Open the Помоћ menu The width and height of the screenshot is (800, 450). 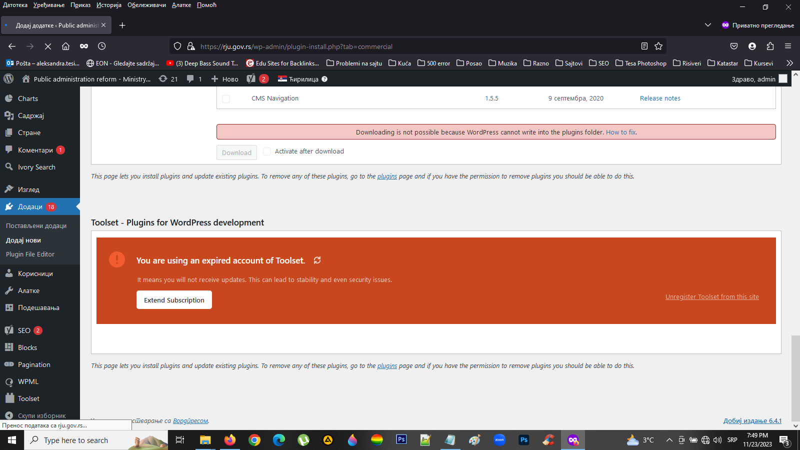pyautogui.click(x=206, y=5)
